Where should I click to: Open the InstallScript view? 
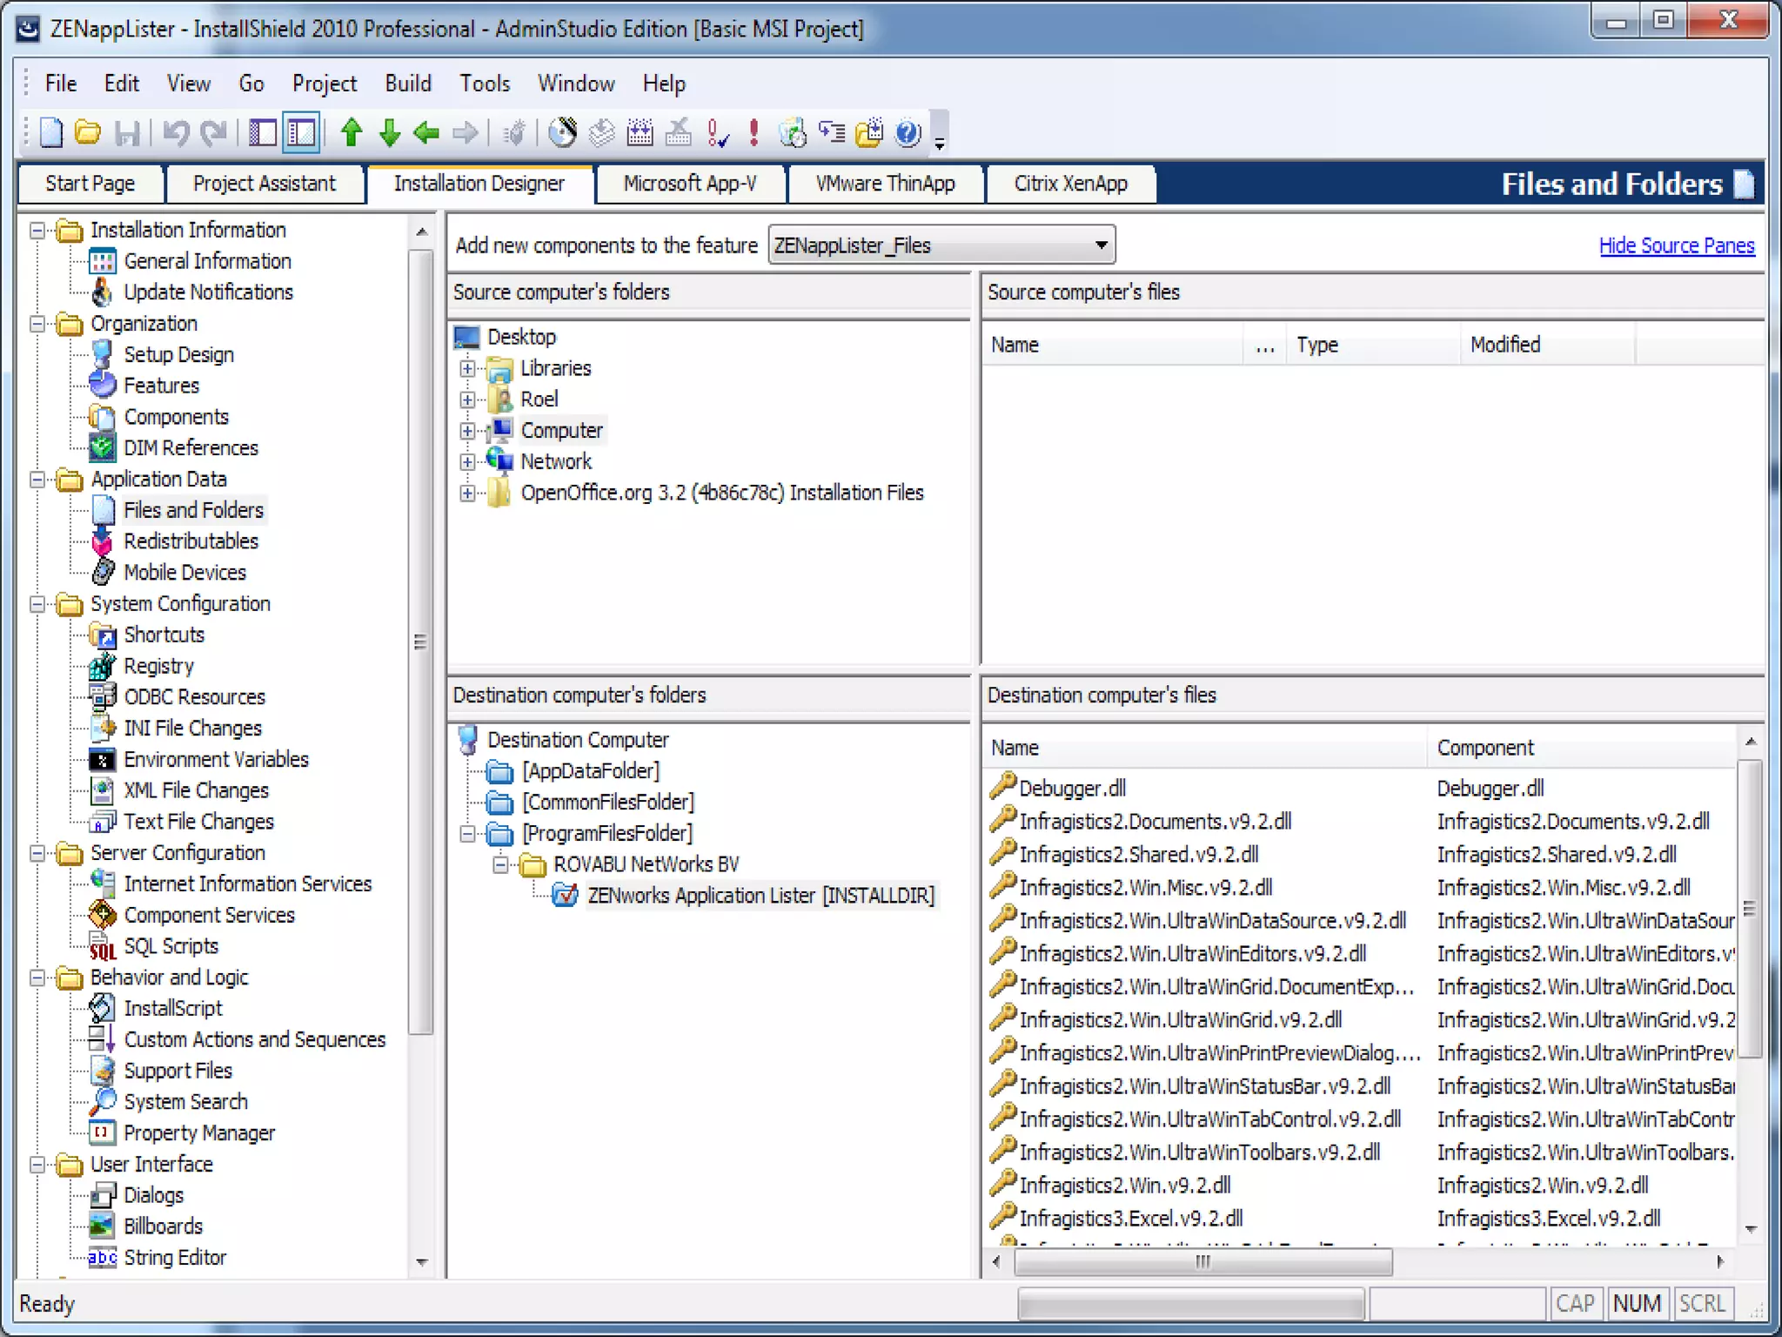[172, 1008]
